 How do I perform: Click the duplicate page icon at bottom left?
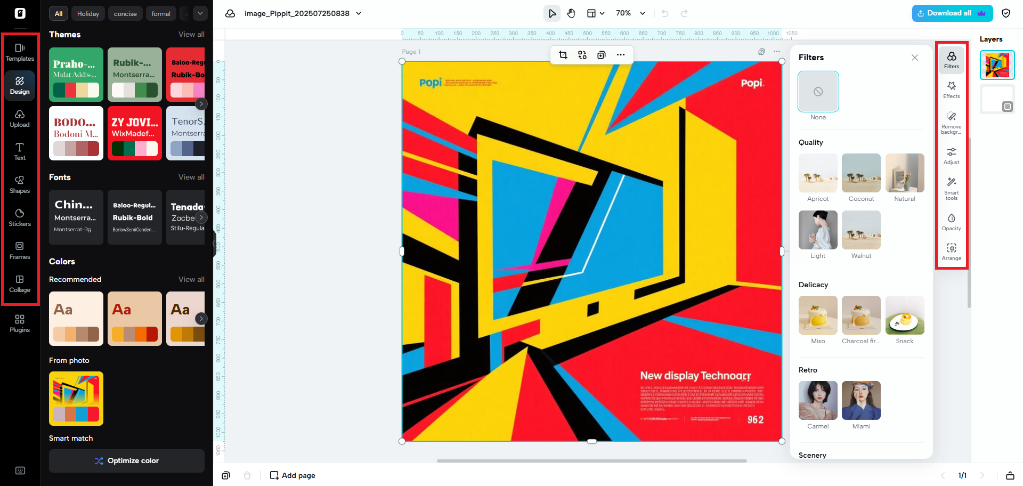tap(226, 475)
